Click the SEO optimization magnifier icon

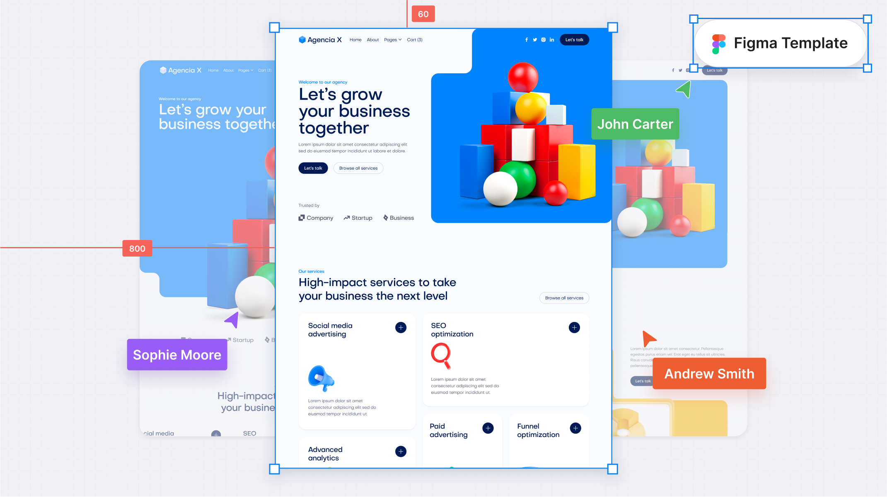pyautogui.click(x=442, y=356)
